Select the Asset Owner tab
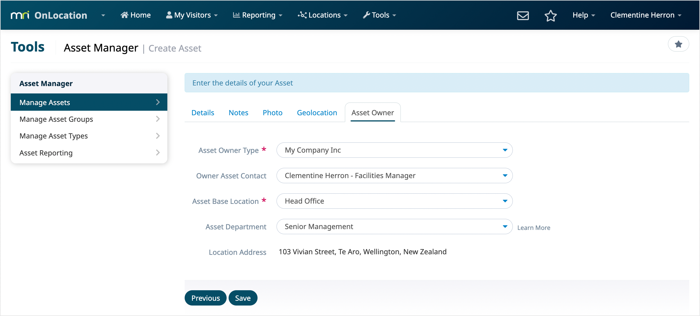700x316 pixels. click(373, 113)
